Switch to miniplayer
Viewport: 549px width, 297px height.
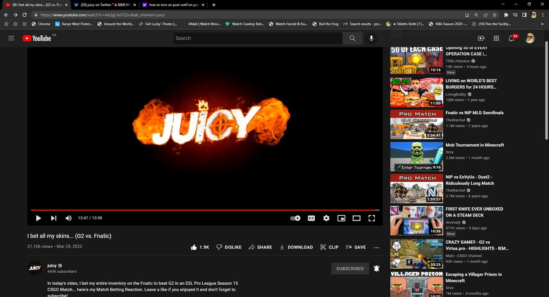[341, 218]
